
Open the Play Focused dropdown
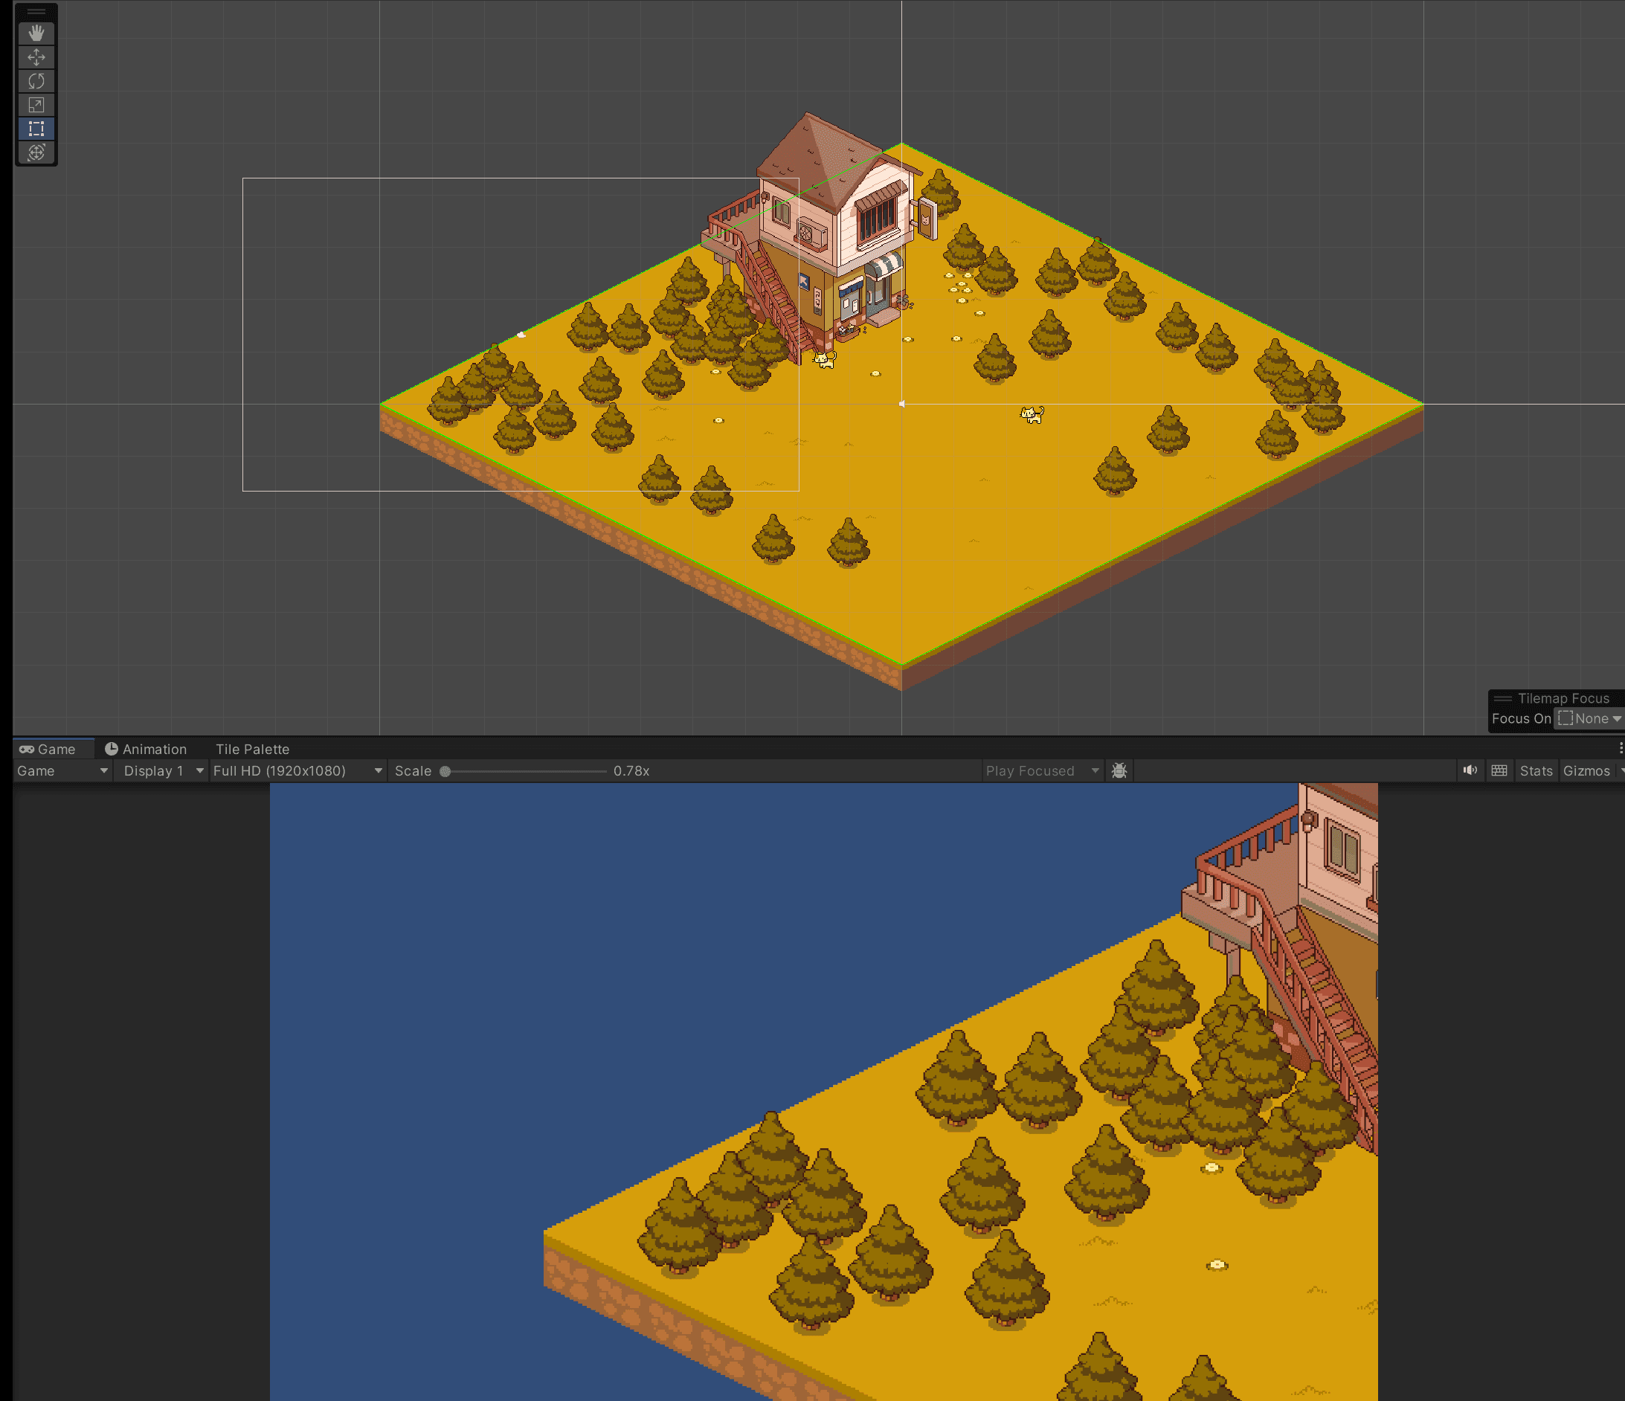pos(1041,770)
